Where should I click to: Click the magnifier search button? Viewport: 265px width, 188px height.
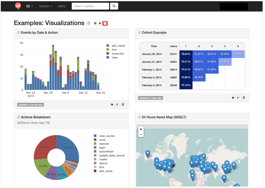click(x=114, y=6)
